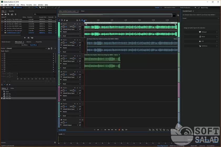Open effect slot 2 arrow menu

53,56
